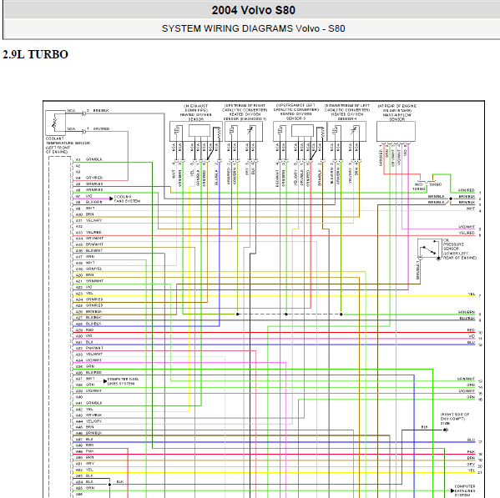This screenshot has height=498, width=500.
Task: Click the arrow pointing to Cooling Fans System
Action: click(111, 199)
